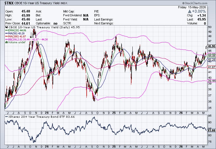Click the SCTR label
This screenshot has height=149, width=216.
[67, 24]
